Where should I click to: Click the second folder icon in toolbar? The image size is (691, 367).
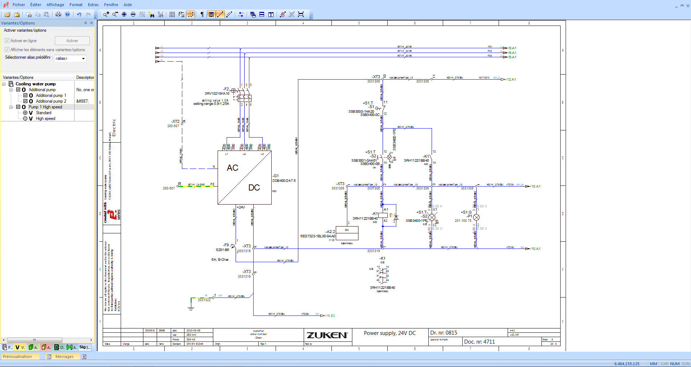coord(17,14)
